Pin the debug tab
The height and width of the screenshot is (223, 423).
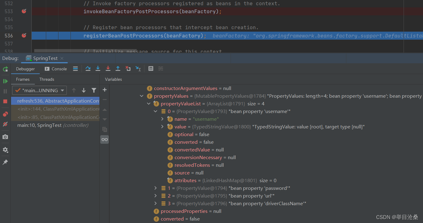tap(5, 162)
